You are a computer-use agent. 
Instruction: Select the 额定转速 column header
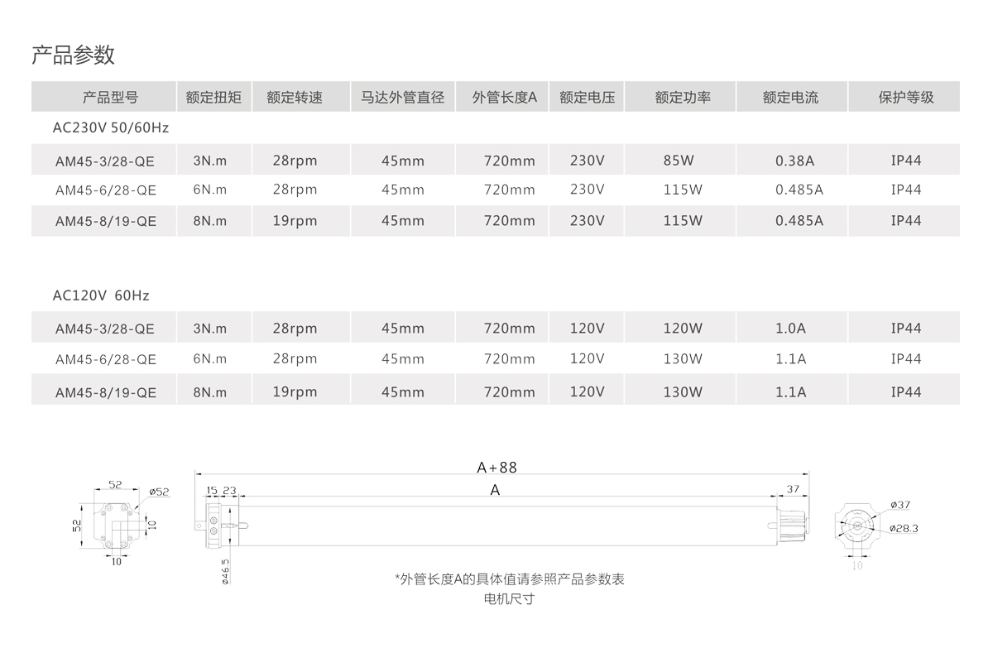coord(295,97)
